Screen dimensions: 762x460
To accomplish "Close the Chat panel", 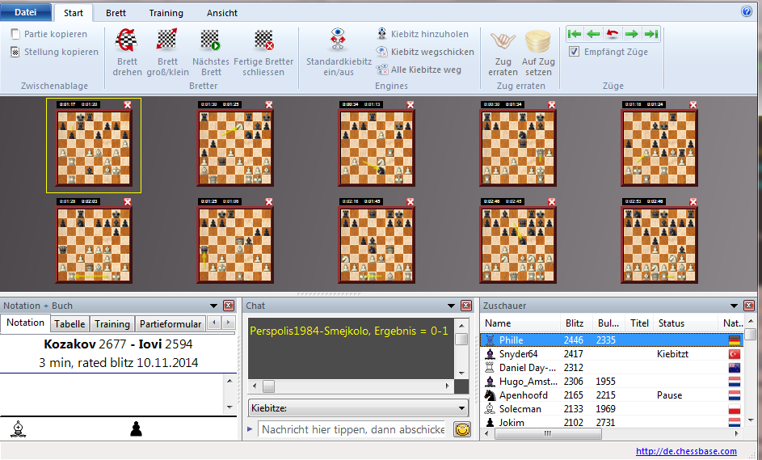I will (466, 306).
